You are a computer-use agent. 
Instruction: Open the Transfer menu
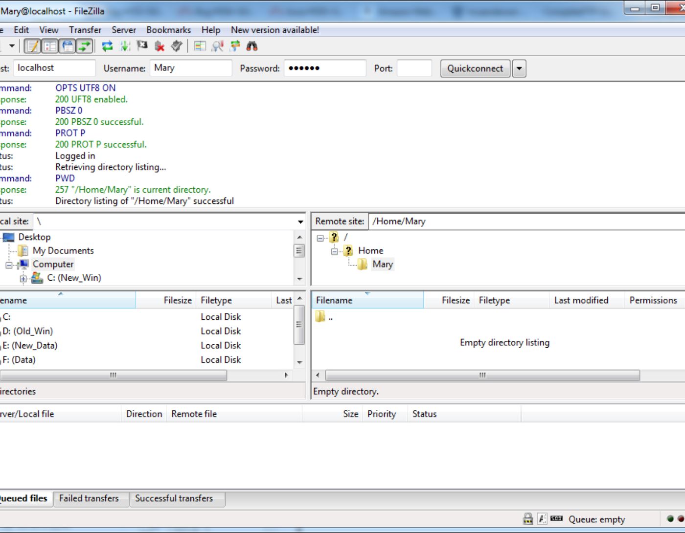(85, 30)
